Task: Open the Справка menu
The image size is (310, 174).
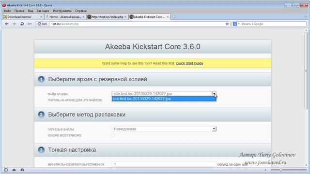Action: (x=81, y=11)
